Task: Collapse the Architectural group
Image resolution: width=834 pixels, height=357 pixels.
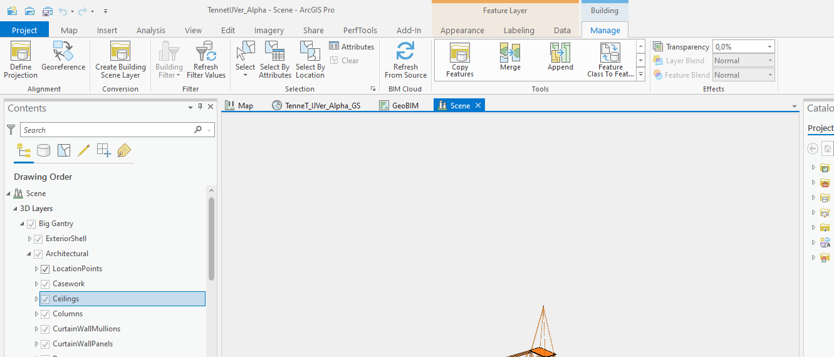Action: [x=29, y=254]
